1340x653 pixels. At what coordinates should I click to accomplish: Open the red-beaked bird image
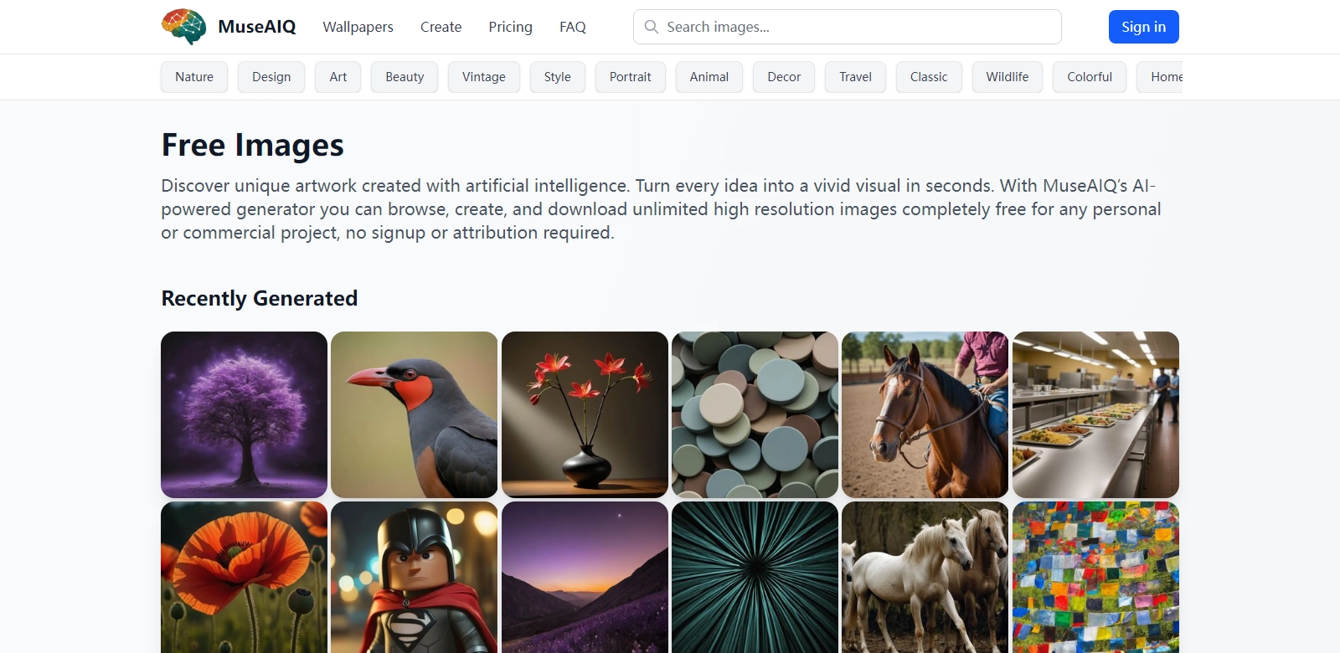pyautogui.click(x=414, y=414)
